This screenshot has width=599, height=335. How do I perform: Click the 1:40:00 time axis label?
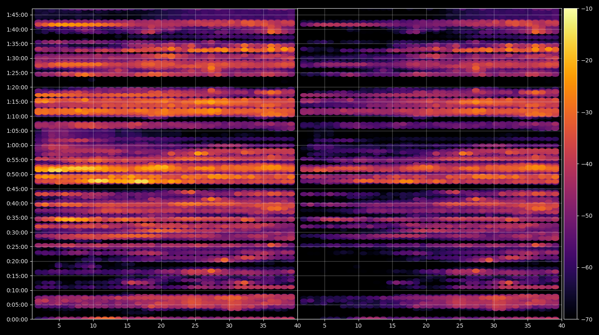(17, 30)
